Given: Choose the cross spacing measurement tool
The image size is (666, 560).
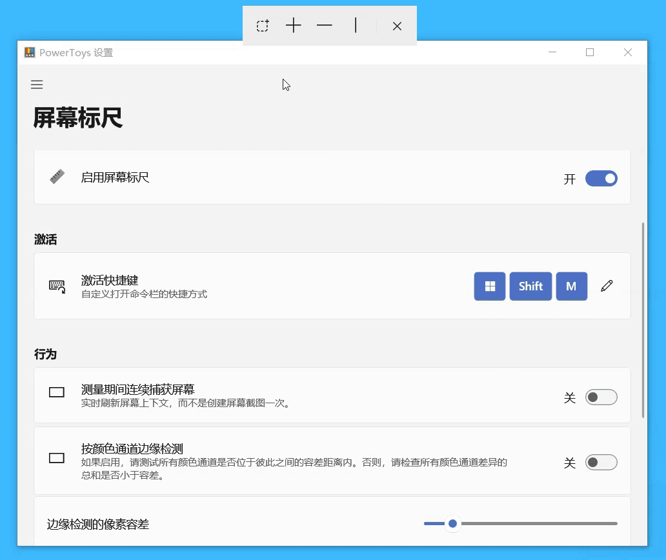Looking at the screenshot, I should pos(294,26).
